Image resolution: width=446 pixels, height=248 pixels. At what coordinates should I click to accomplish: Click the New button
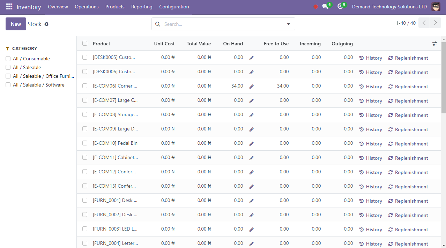tap(16, 24)
